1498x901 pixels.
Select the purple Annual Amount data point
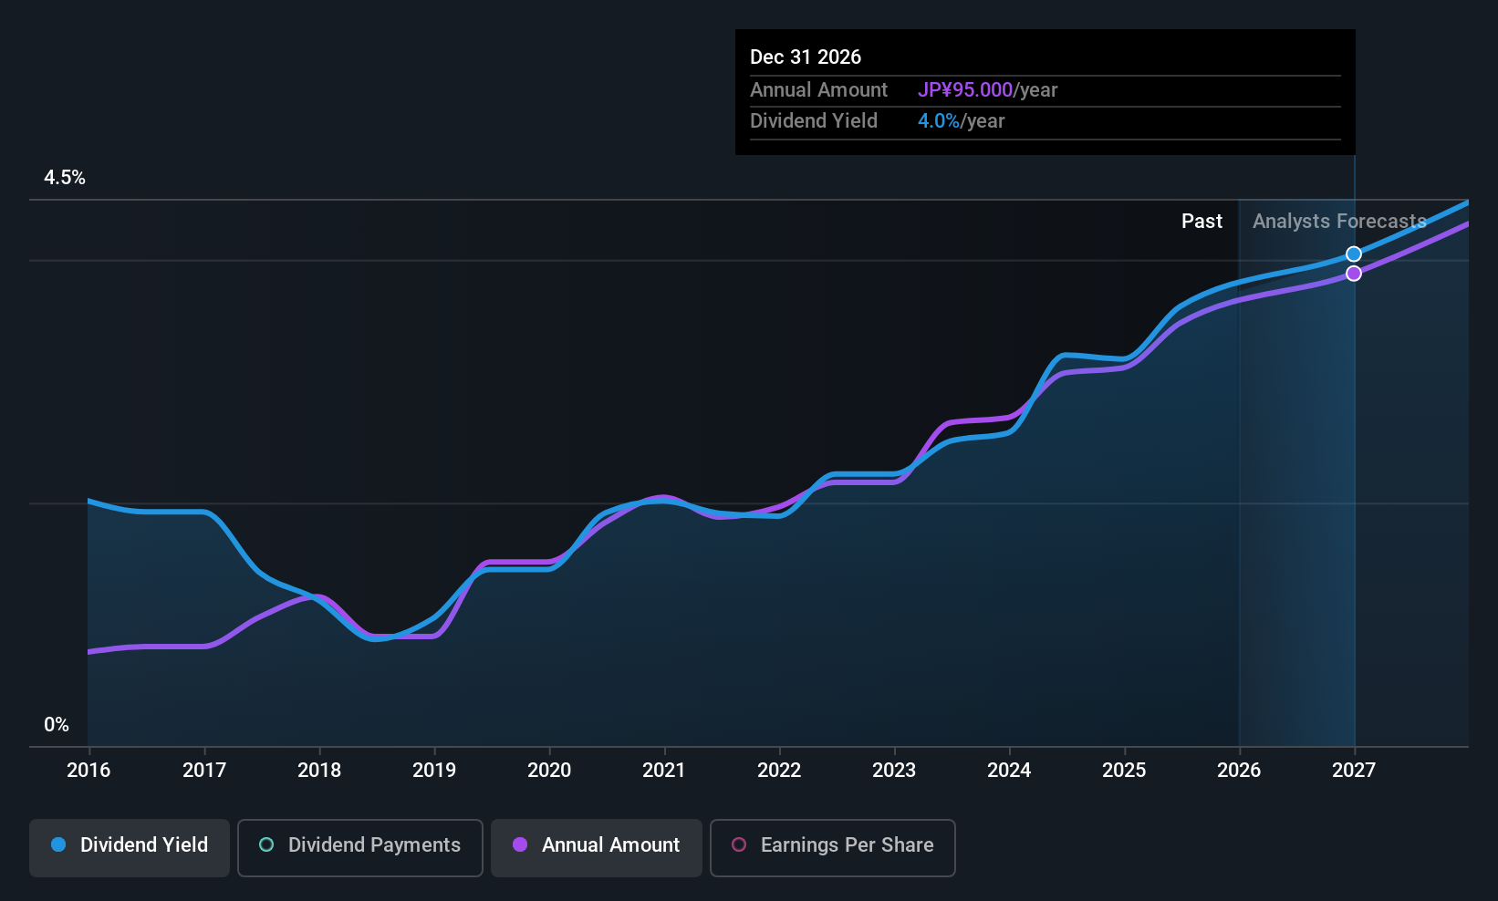[x=1354, y=274]
